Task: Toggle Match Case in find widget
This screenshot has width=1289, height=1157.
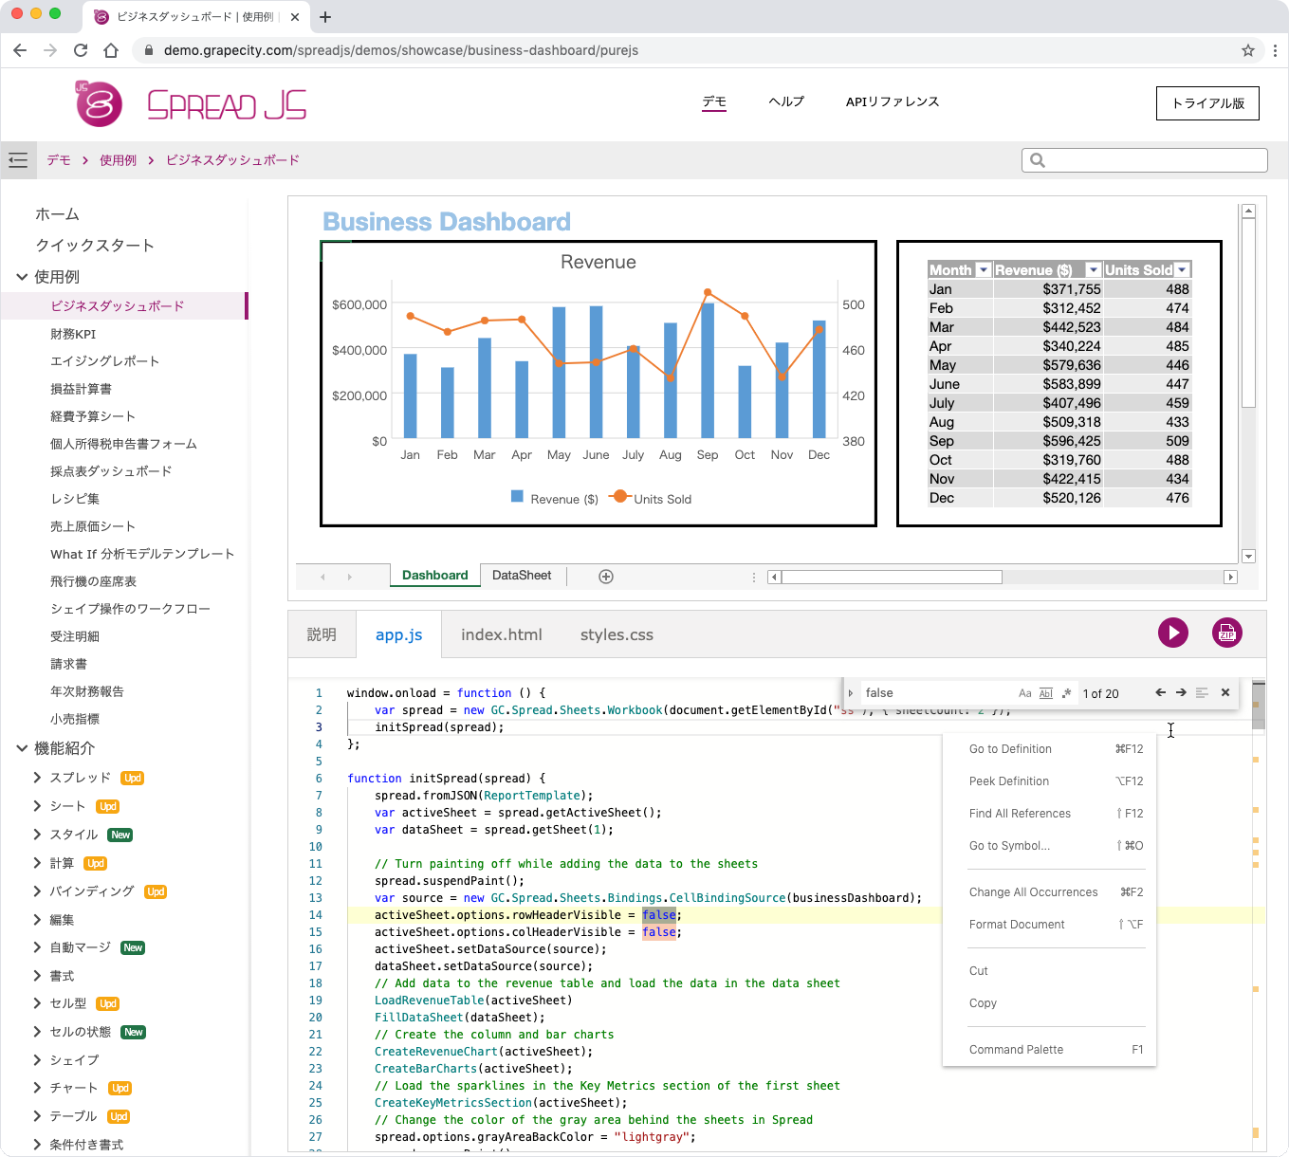Action: coord(1025,693)
